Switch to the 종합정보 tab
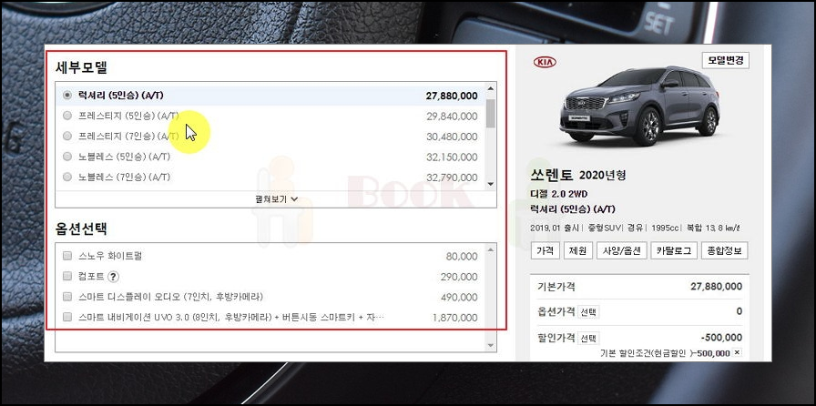Screen dimensions: 816x406 [x=724, y=250]
